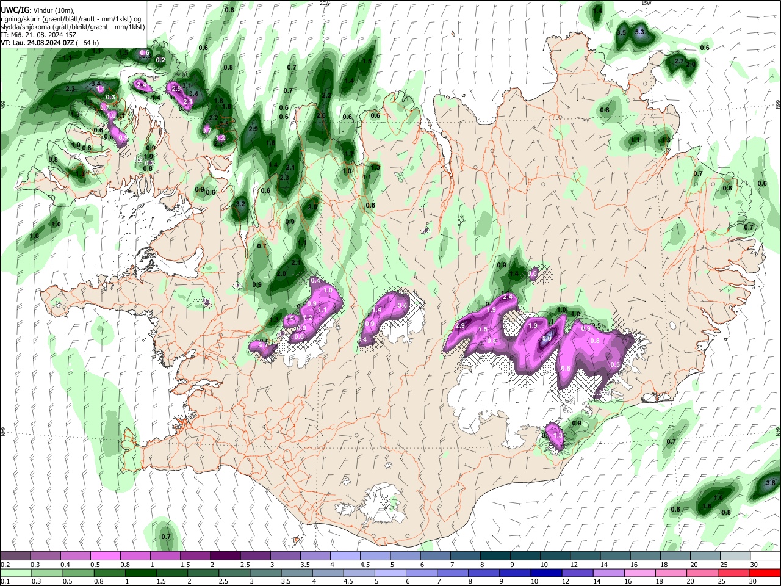Select the top-row legend swatch above label 14
781x586 pixels.
616,556
